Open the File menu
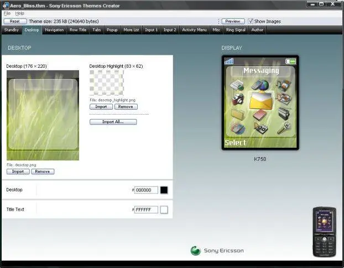Viewport: 344px width, 268px height. tap(7, 13)
